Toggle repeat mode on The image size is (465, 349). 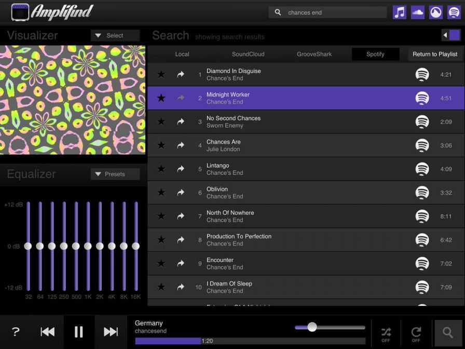[416, 333]
